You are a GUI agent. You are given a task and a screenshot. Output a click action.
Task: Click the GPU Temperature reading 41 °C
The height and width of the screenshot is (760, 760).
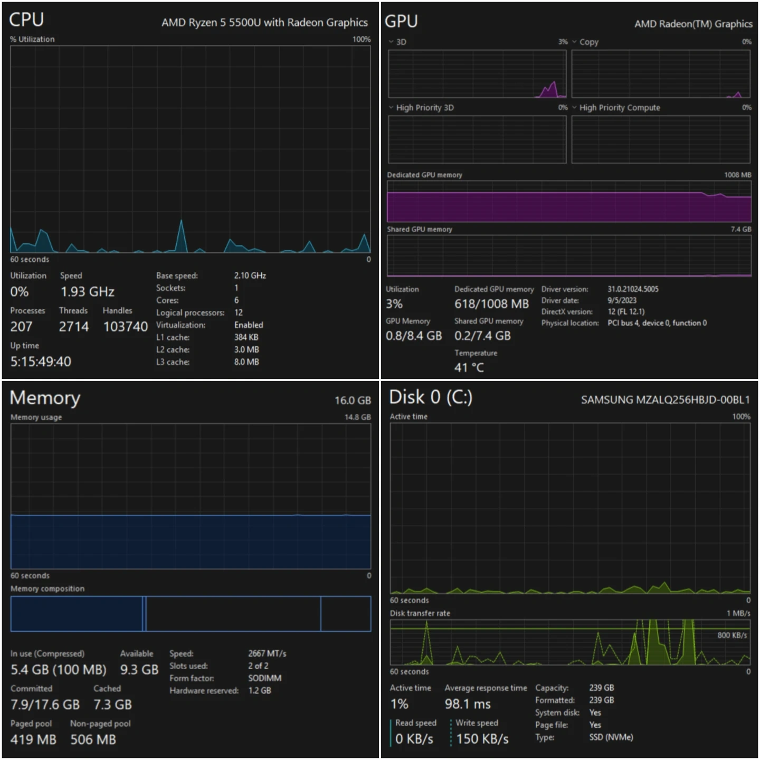pos(469,367)
